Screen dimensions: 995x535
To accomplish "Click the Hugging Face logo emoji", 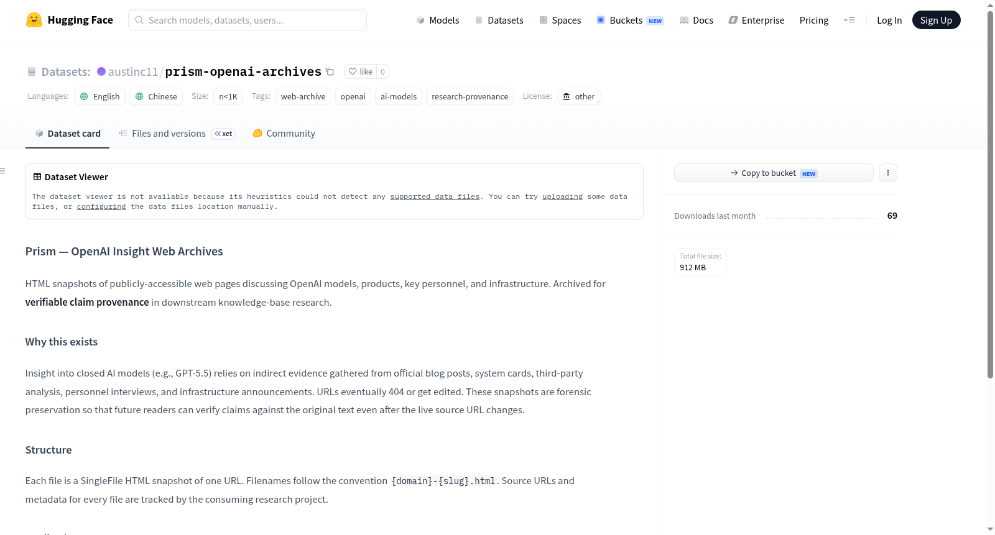I will pos(34,20).
